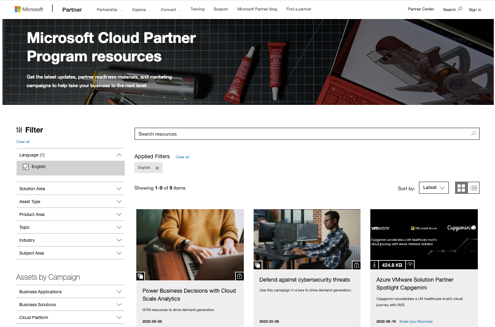Screen dimensions: 495x327
Task: Open Defend against cybersecurity threats thumbnail
Action: 307,239
